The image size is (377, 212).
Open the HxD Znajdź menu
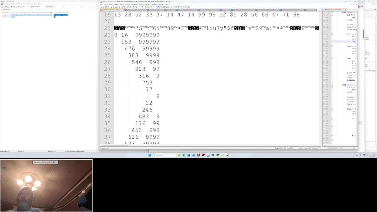13,4
